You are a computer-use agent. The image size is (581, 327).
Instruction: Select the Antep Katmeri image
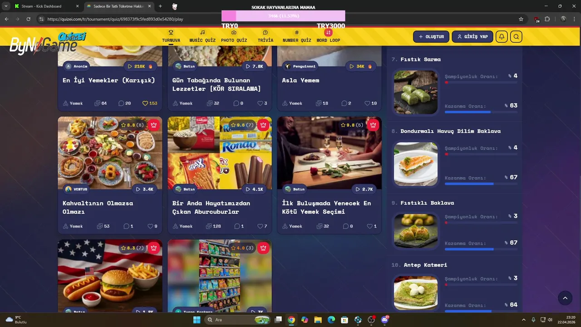pyautogui.click(x=416, y=293)
